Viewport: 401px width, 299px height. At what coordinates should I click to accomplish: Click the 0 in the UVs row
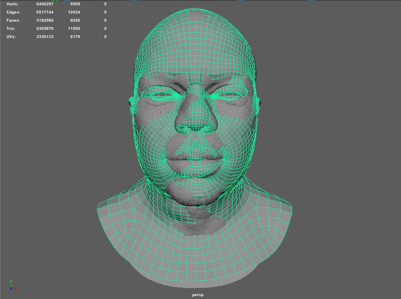[105, 37]
